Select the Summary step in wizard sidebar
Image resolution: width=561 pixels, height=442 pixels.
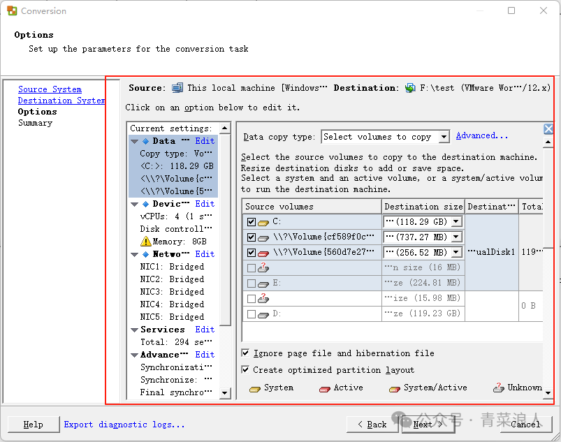[x=35, y=123]
